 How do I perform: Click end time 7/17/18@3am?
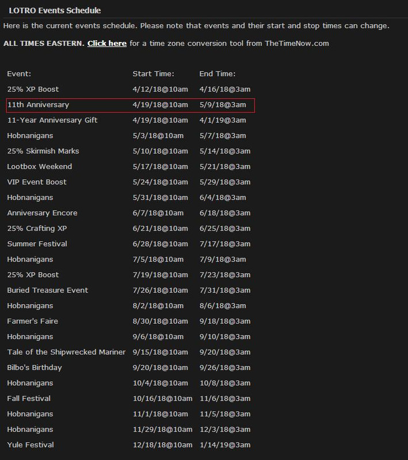pos(225,244)
